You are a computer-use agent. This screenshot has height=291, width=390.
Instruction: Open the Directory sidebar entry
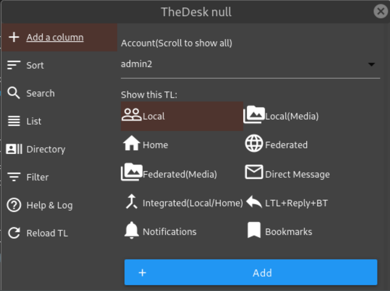click(x=45, y=149)
